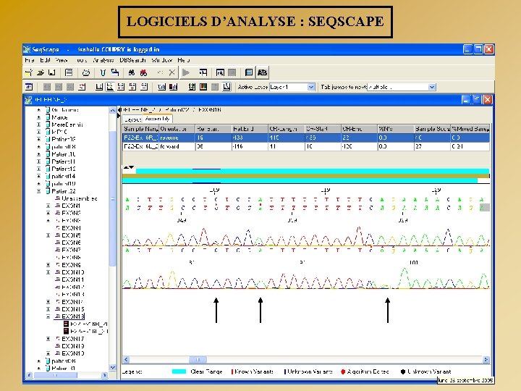Click the F22 reverse sample icon under EXON16
521x391 pixels.
[x=66, y=324]
